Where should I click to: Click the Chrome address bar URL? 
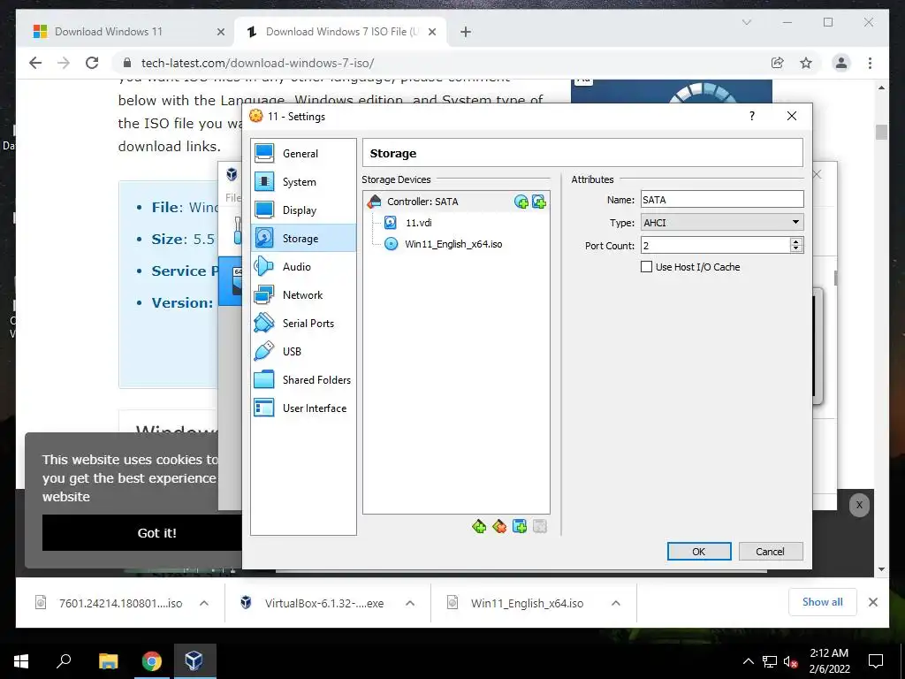coord(257,63)
